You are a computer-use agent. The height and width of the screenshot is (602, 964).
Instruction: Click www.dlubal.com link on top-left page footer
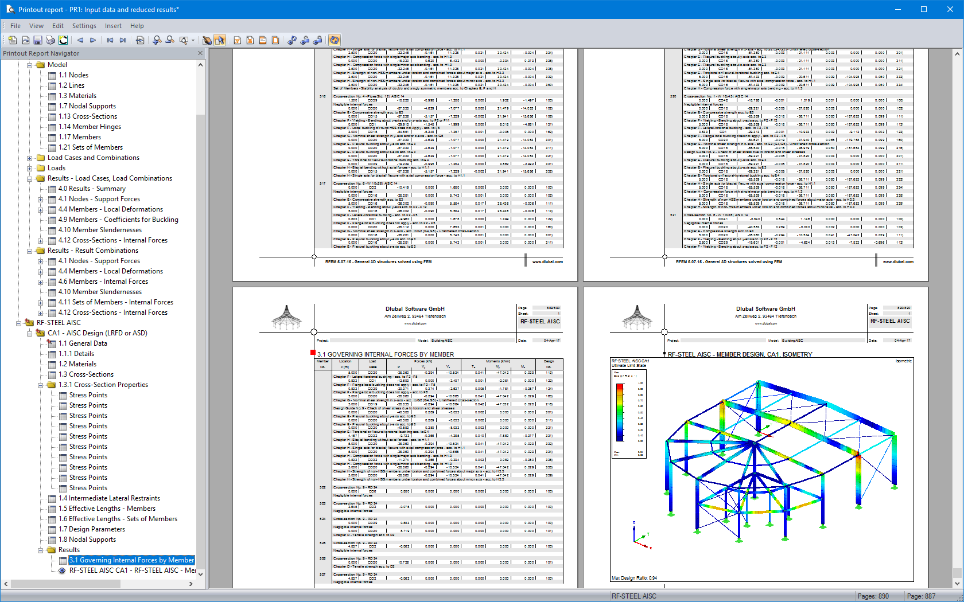[x=547, y=261]
